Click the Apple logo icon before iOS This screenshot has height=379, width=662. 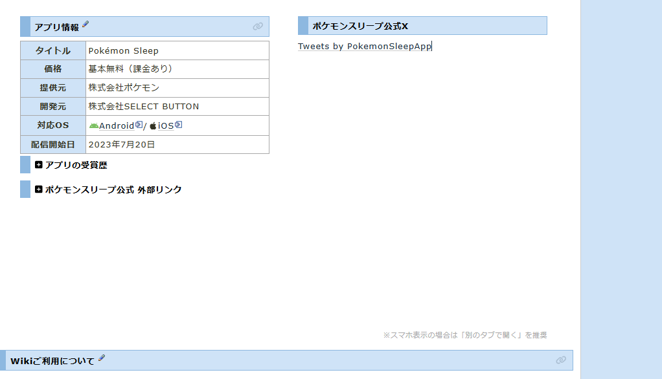pos(153,125)
